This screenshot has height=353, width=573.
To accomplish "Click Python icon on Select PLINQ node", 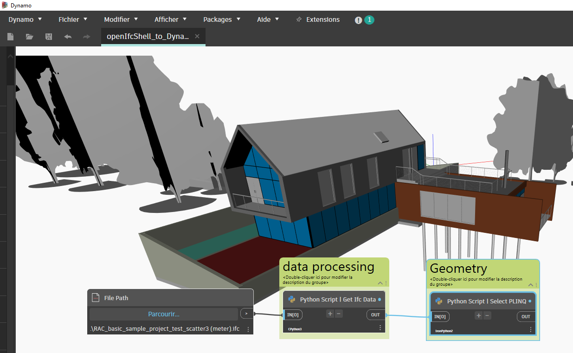I will pos(439,301).
